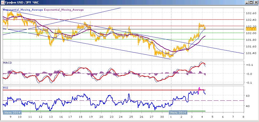
Task: Click the 101.80 price axis label
Action: [x=251, y=40]
